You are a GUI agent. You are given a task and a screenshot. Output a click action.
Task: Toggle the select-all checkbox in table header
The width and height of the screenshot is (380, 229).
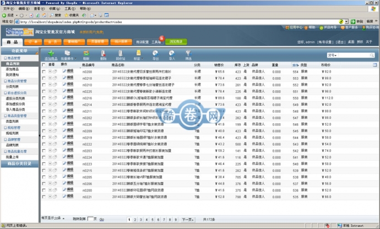point(44,64)
